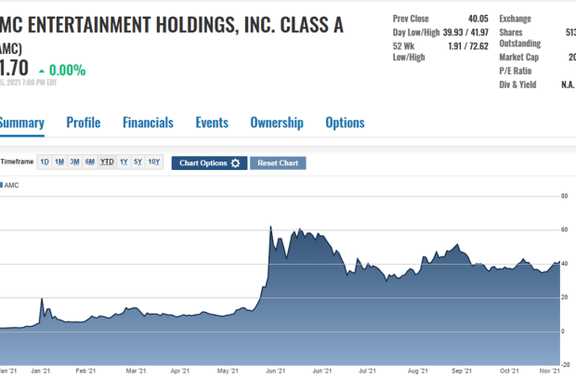Select the 5Y timeframe
The image size is (576, 377).
click(x=137, y=162)
